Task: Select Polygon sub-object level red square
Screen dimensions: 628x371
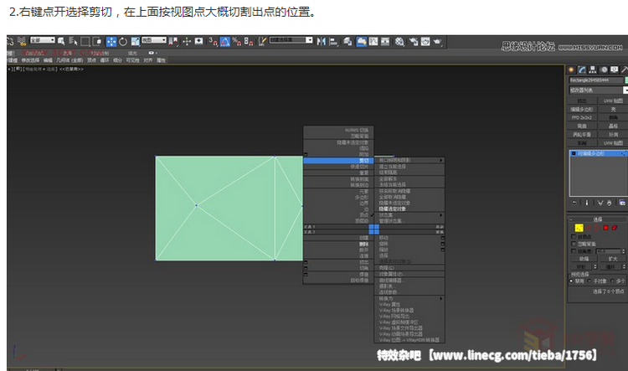Action: pyautogui.click(x=605, y=228)
